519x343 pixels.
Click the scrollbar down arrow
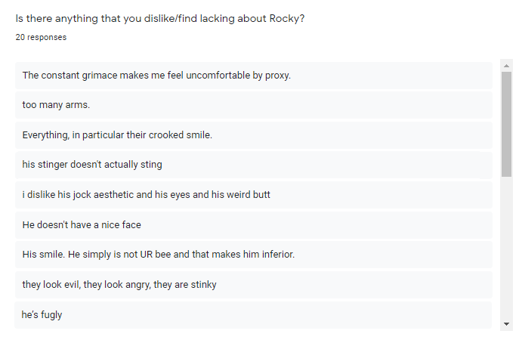coord(506,324)
